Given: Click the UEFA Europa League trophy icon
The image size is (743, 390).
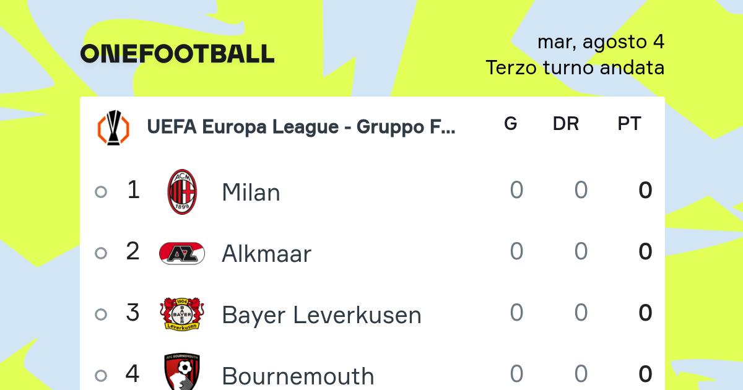Looking at the screenshot, I should point(113,128).
